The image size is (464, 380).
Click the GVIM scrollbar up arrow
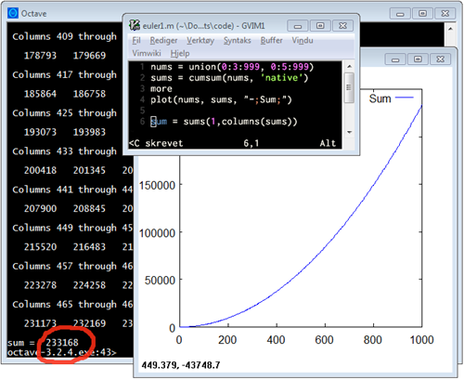[x=349, y=66]
